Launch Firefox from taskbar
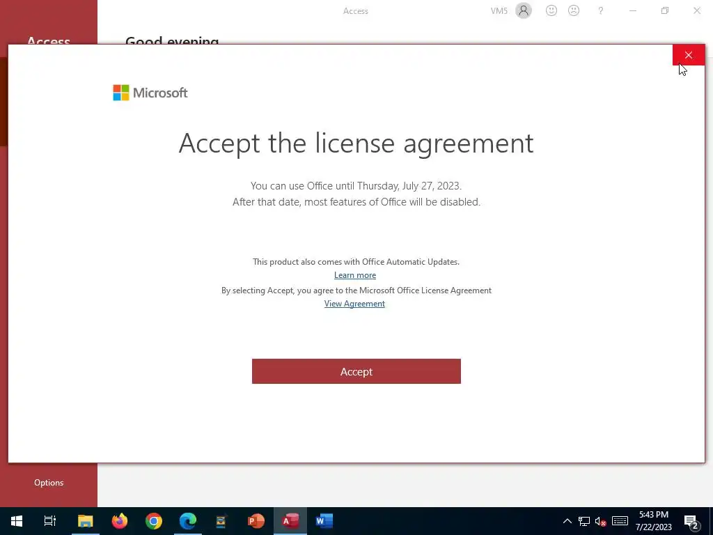Image resolution: width=713 pixels, height=535 pixels. tap(120, 521)
